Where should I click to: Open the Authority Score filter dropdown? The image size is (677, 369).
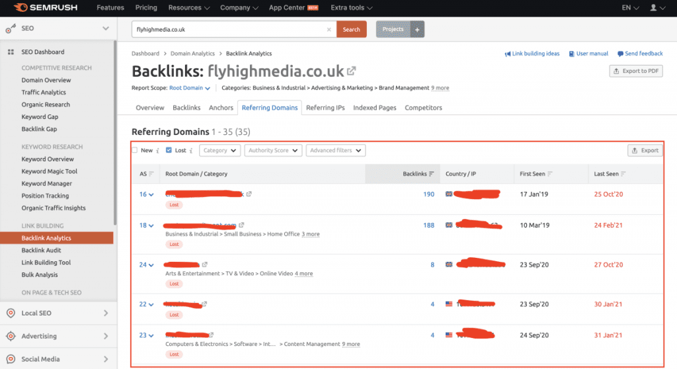pyautogui.click(x=273, y=150)
